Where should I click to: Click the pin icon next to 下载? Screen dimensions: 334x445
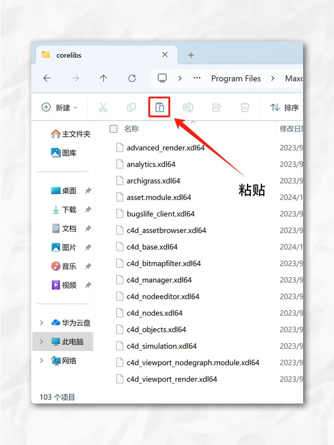tap(88, 210)
